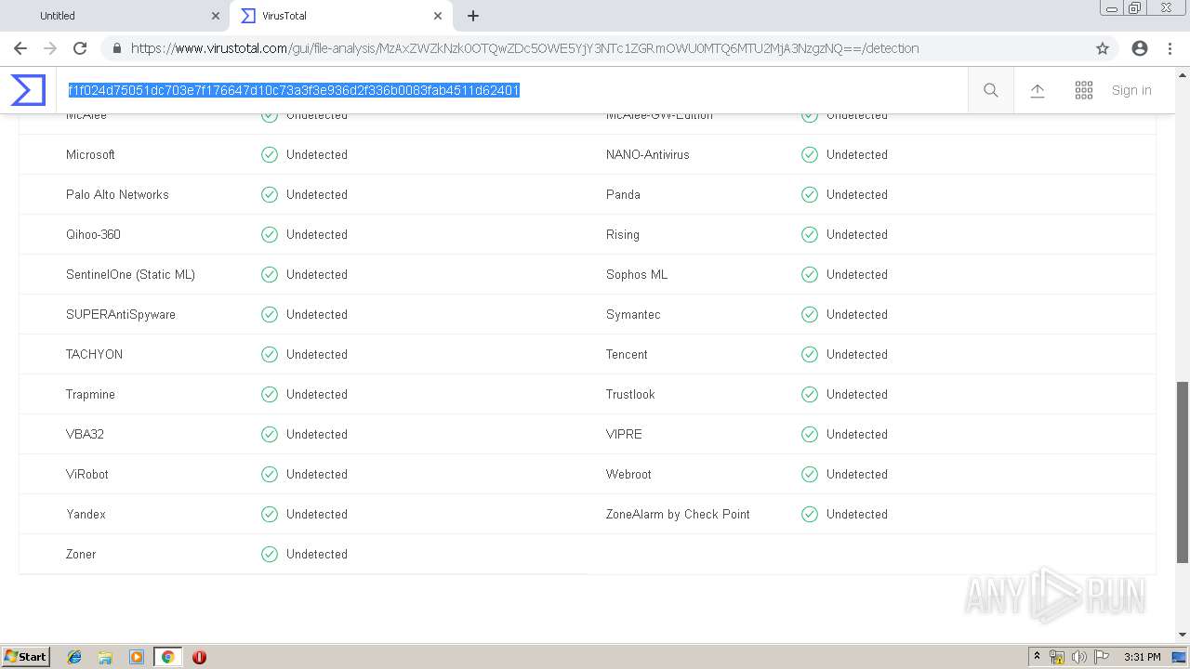Select the TACHYON engine name
The image size is (1190, 669).
(94, 354)
